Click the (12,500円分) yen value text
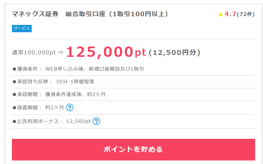 click(x=174, y=53)
